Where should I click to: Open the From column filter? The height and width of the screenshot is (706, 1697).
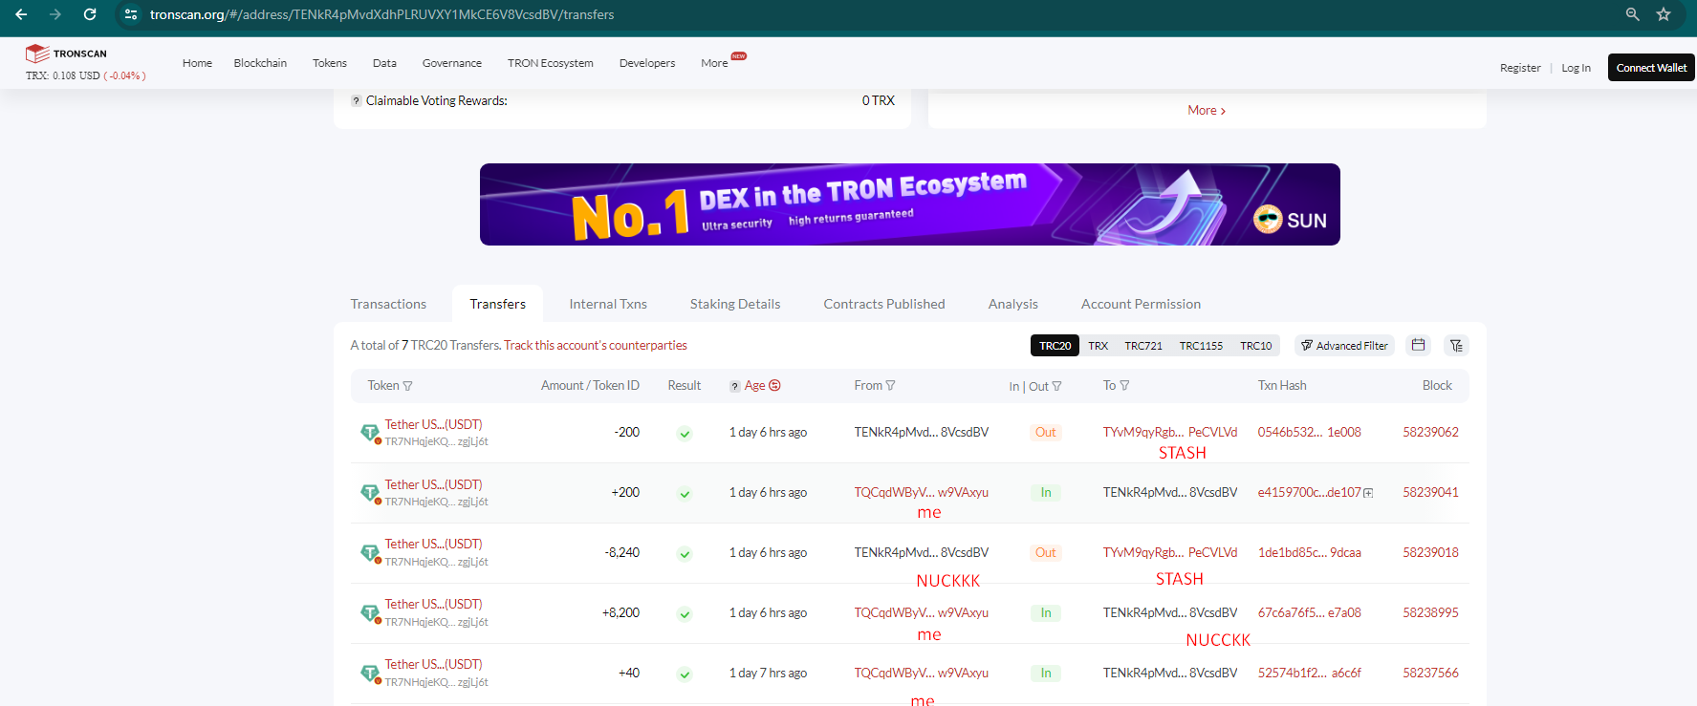pos(891,386)
